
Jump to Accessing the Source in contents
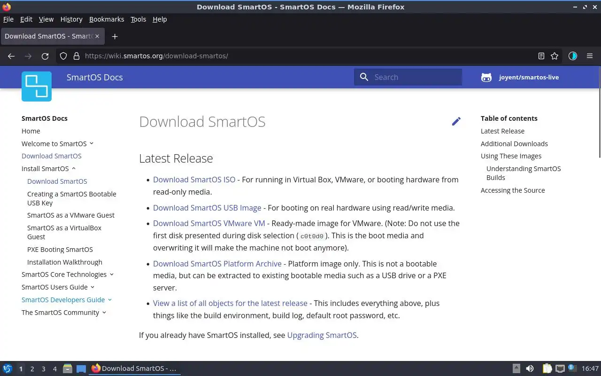click(513, 190)
